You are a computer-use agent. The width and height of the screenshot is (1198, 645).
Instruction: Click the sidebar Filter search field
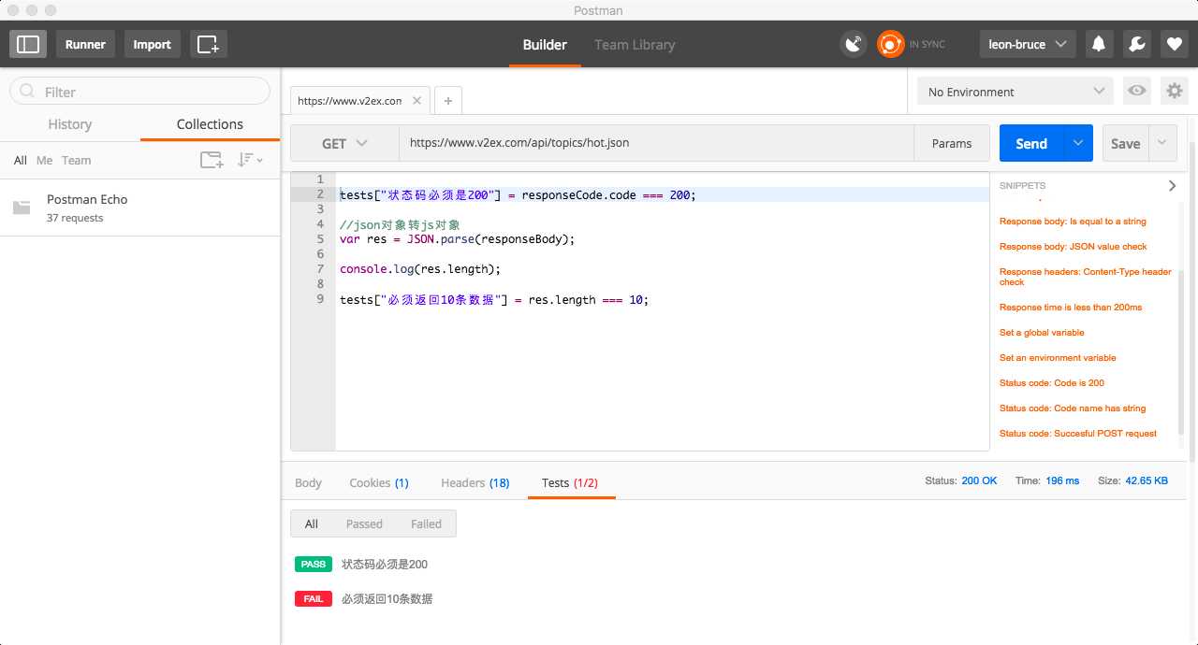tap(139, 92)
